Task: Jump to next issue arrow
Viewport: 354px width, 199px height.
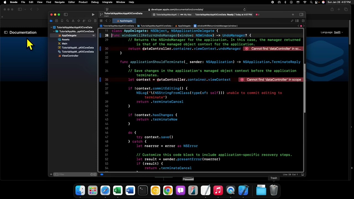Action: 303,26
